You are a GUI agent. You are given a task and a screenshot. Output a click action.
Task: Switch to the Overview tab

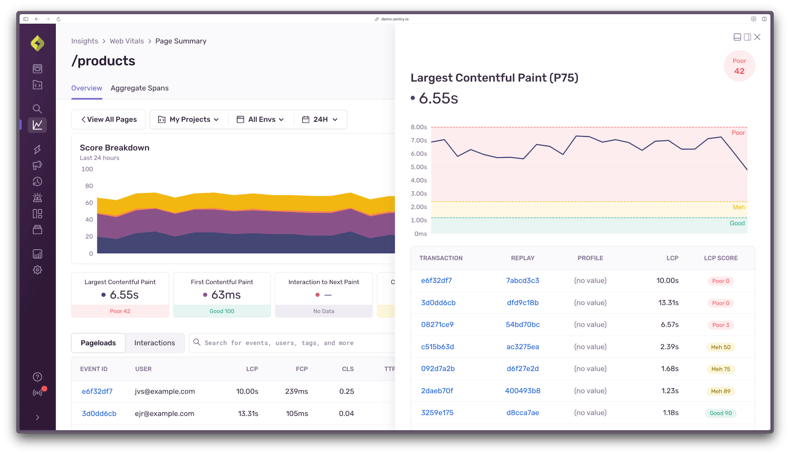point(87,88)
